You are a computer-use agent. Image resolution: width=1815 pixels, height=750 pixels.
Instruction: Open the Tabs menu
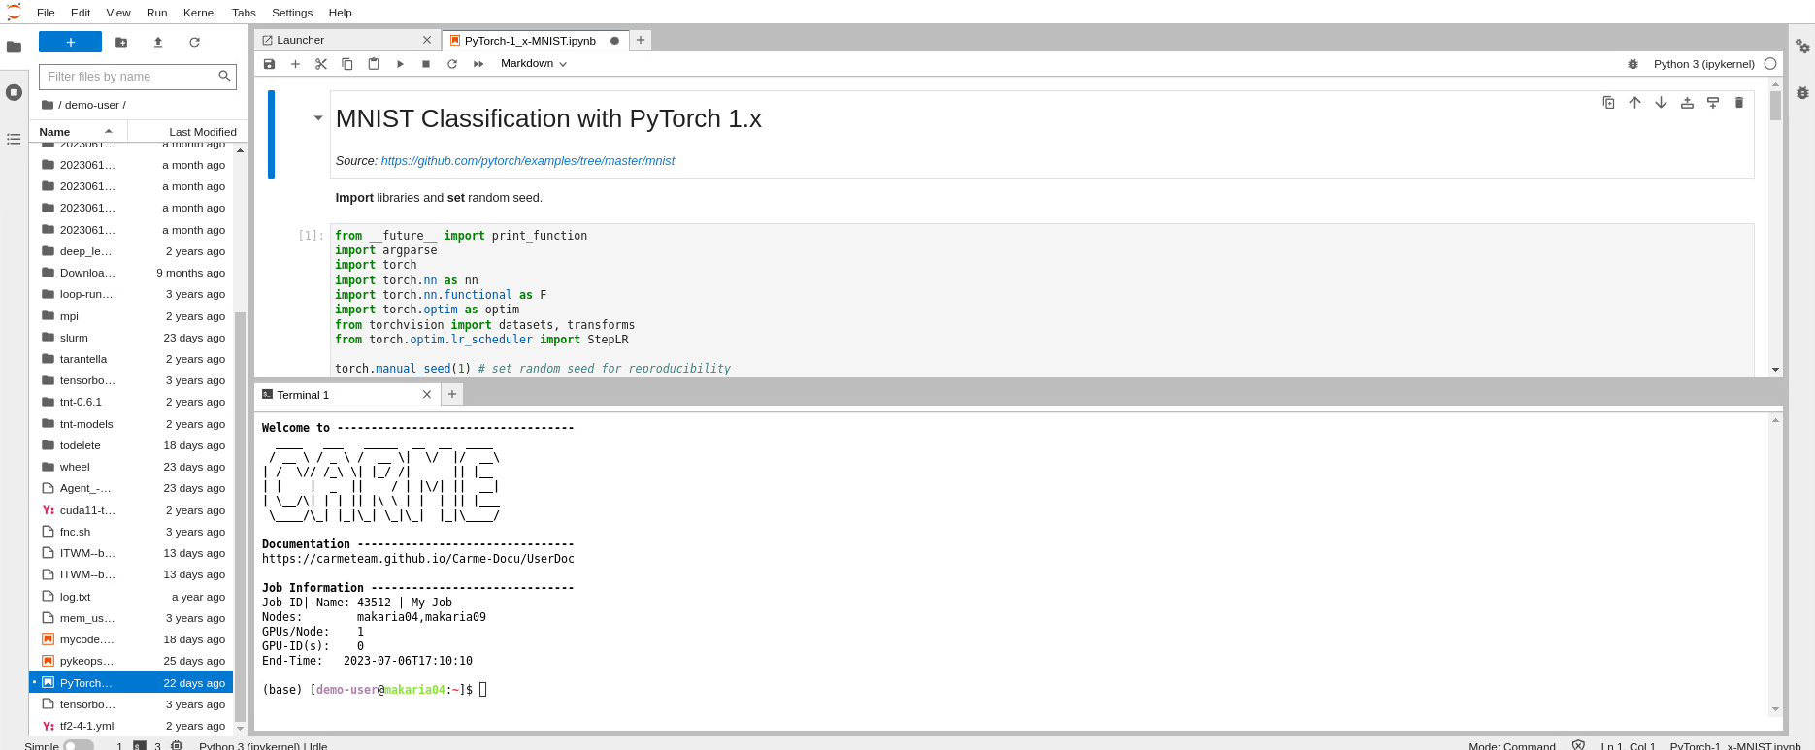[x=244, y=13]
